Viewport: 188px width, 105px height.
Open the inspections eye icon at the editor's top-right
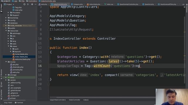(184, 7)
